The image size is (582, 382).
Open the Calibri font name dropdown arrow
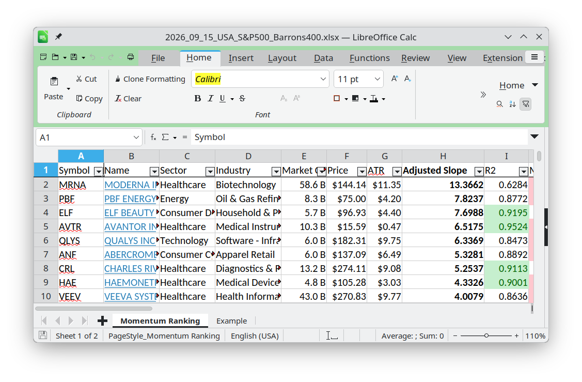[323, 79]
